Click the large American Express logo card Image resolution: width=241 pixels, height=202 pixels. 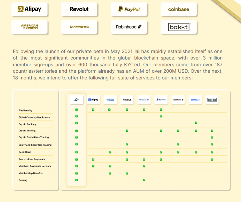pyautogui.click(x=29, y=27)
